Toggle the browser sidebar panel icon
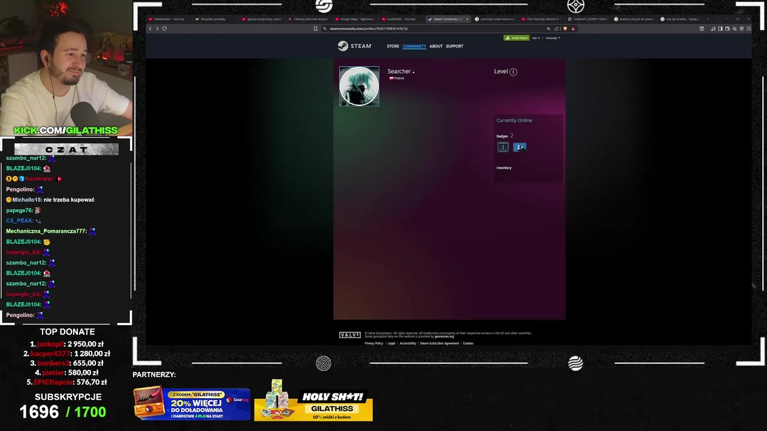Screen dimensions: 767x431 [x=720, y=29]
